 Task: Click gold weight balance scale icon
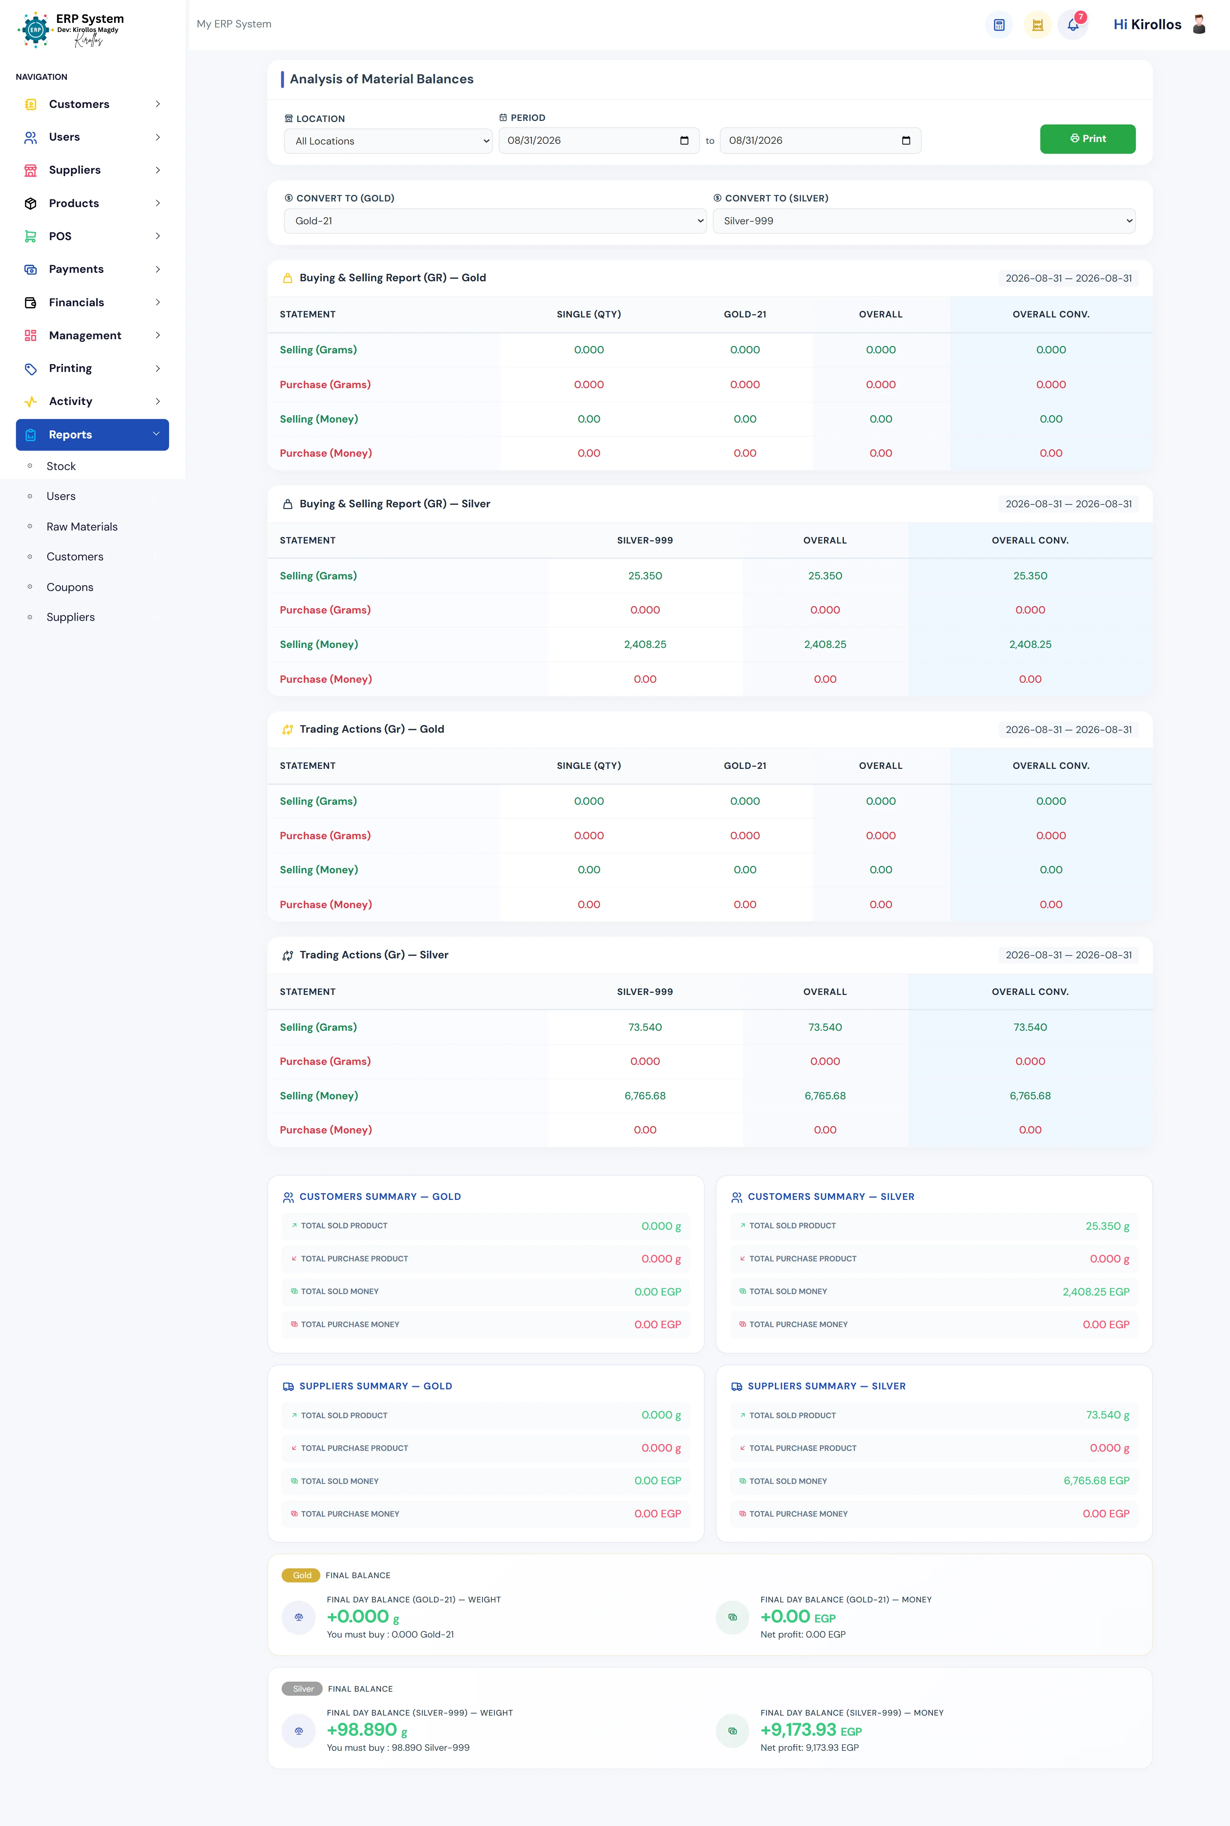(x=299, y=1617)
